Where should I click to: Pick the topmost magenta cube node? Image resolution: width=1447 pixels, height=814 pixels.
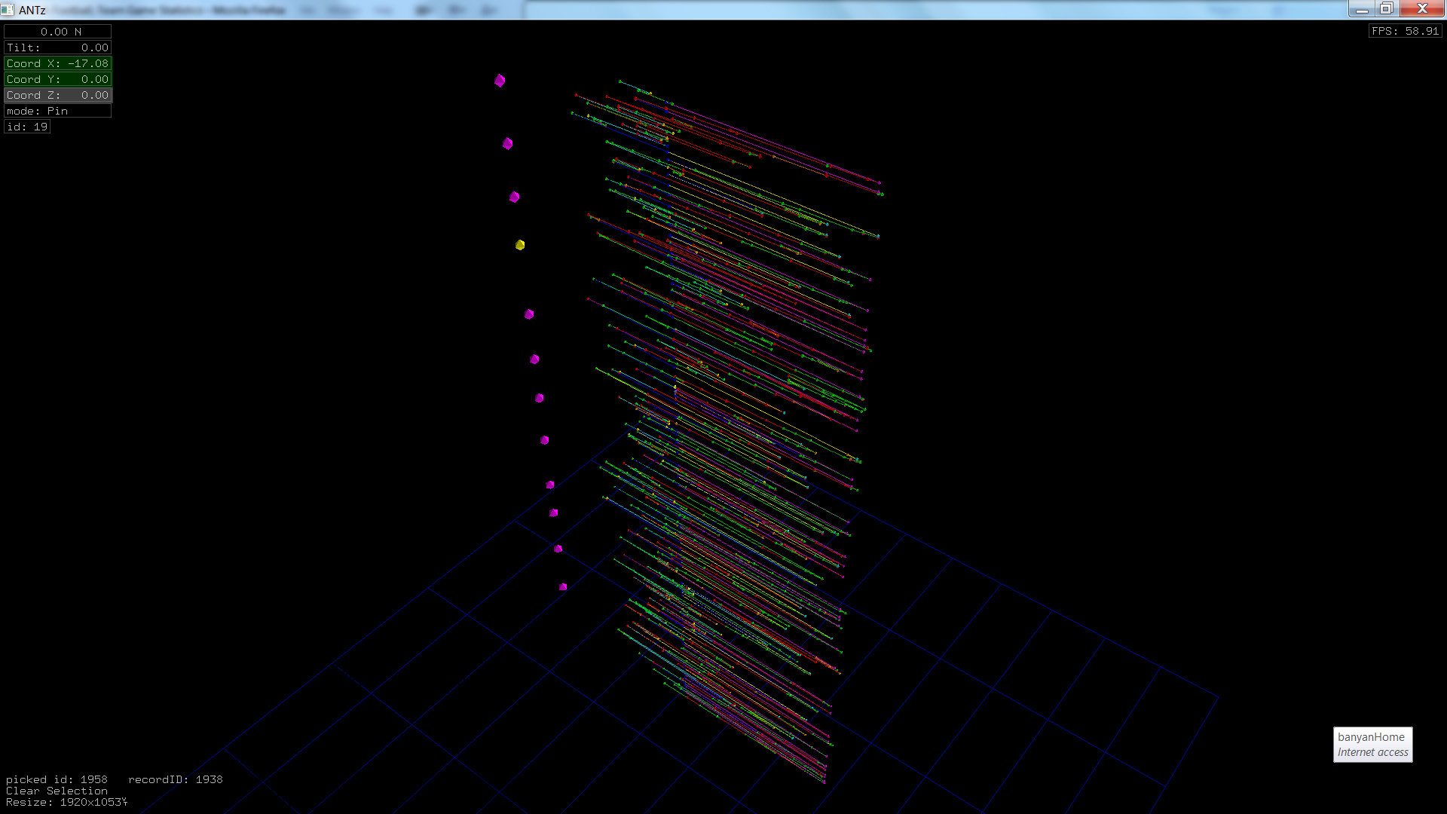500,81
